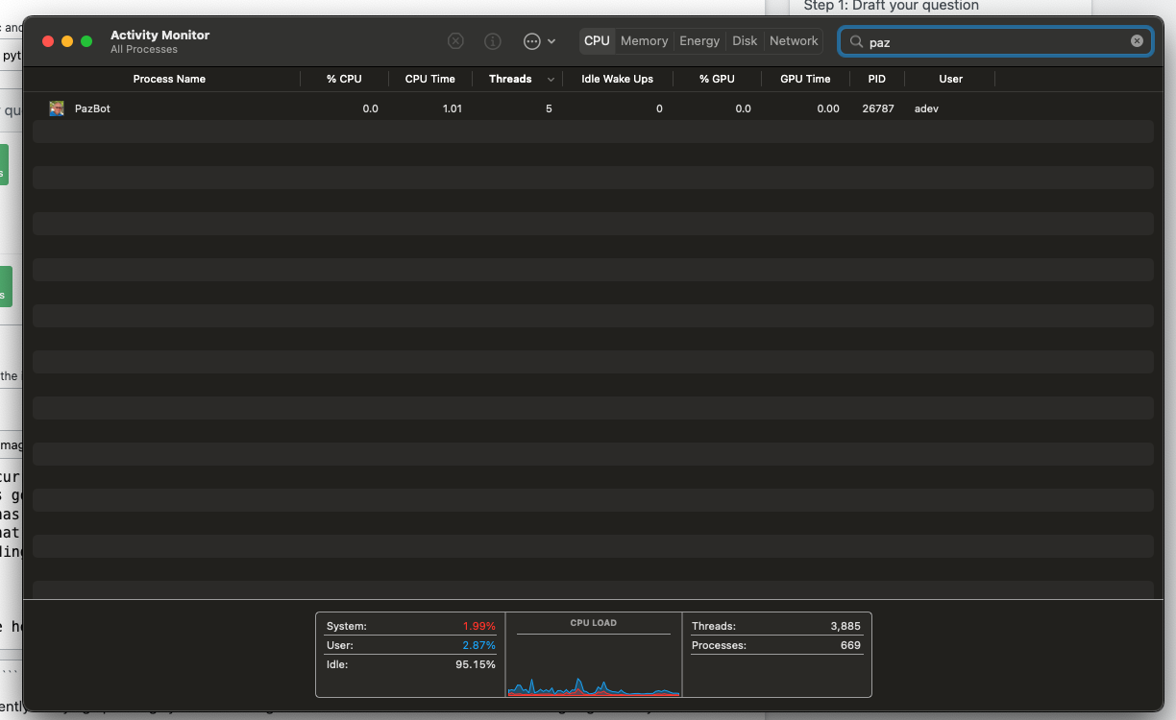This screenshot has width=1176, height=720.
Task: Switch to the Energy tab
Action: click(x=699, y=41)
